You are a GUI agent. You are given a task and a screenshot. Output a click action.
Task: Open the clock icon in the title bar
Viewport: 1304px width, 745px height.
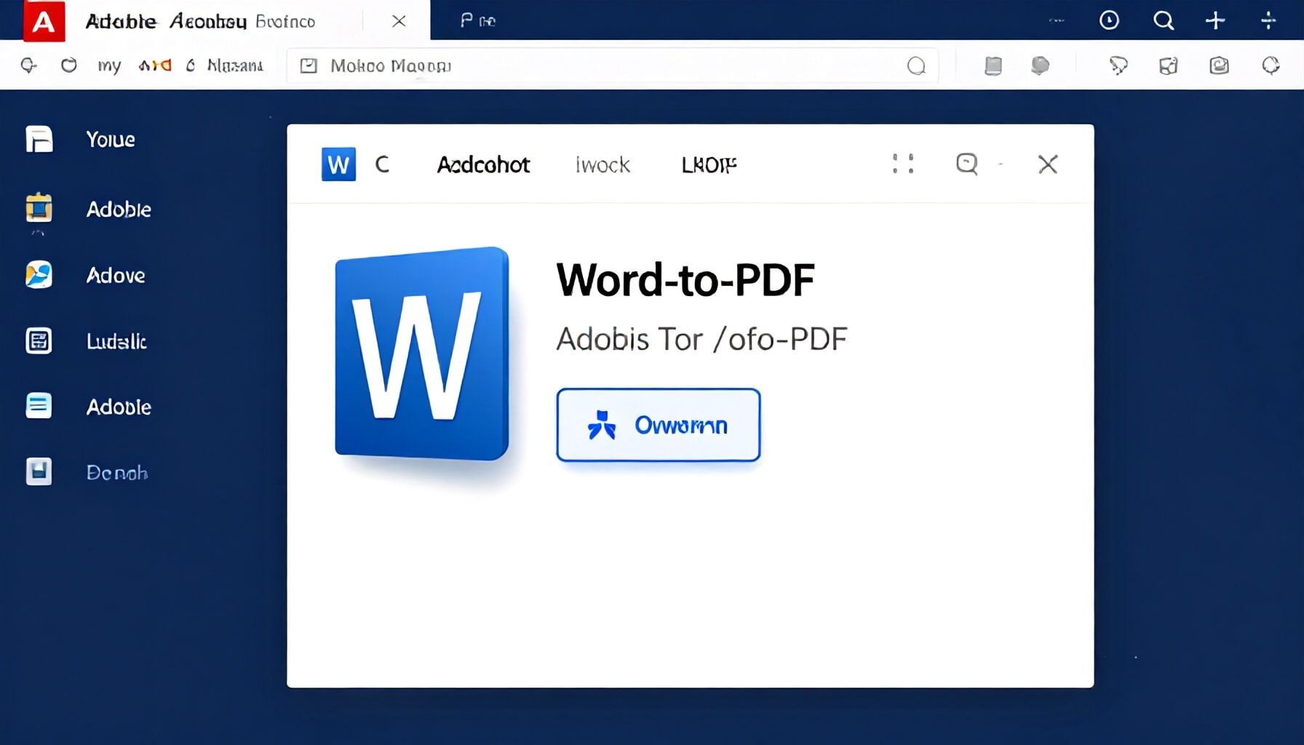point(1109,20)
